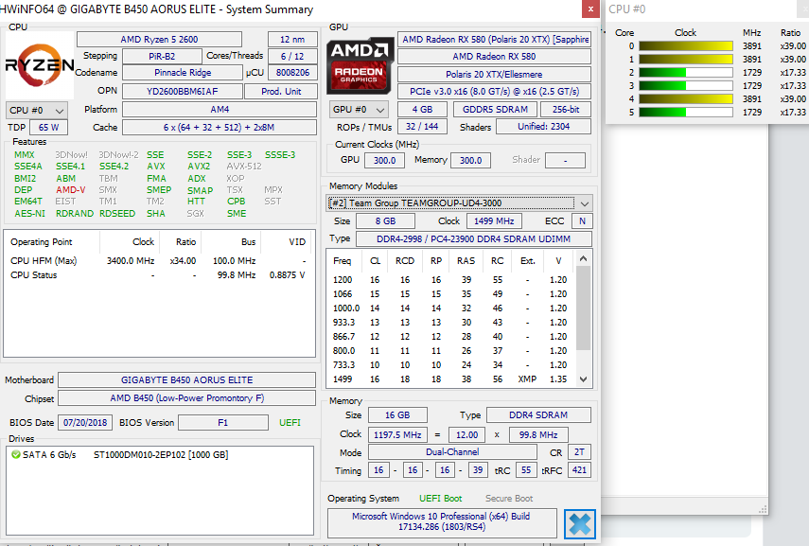Screen dimensions: 809x546
Task: Expand the memory module Team Group dropdown
Action: pyautogui.click(x=584, y=203)
